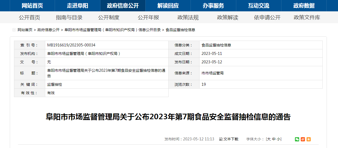The image size is (338, 148).
Task: Open the 走进阜阳 navigation tab
Action: point(77,6)
